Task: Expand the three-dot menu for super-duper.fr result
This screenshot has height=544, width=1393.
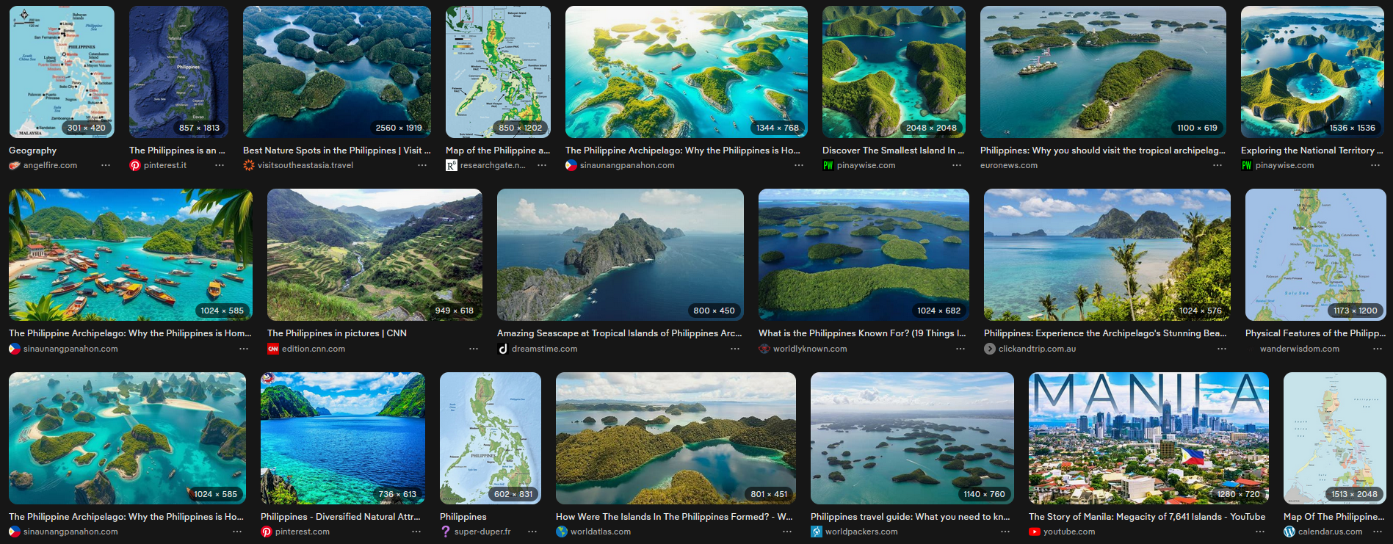Action: point(532,532)
